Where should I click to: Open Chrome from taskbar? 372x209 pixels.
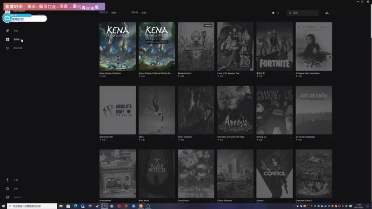click(90, 206)
